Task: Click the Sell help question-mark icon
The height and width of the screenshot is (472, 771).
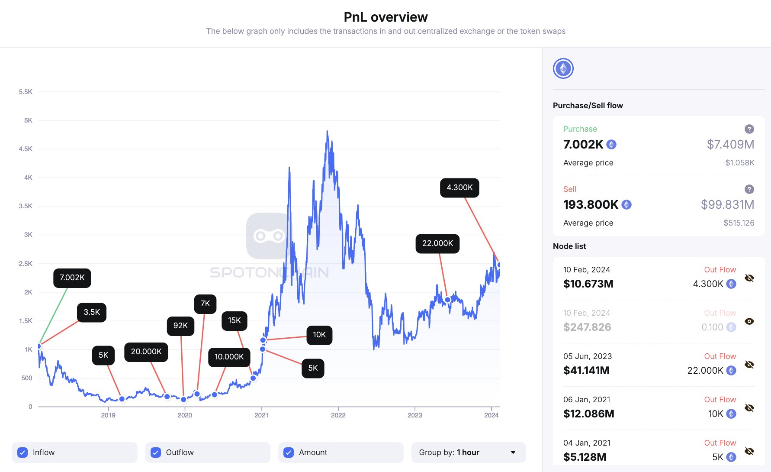Action: [x=749, y=189]
